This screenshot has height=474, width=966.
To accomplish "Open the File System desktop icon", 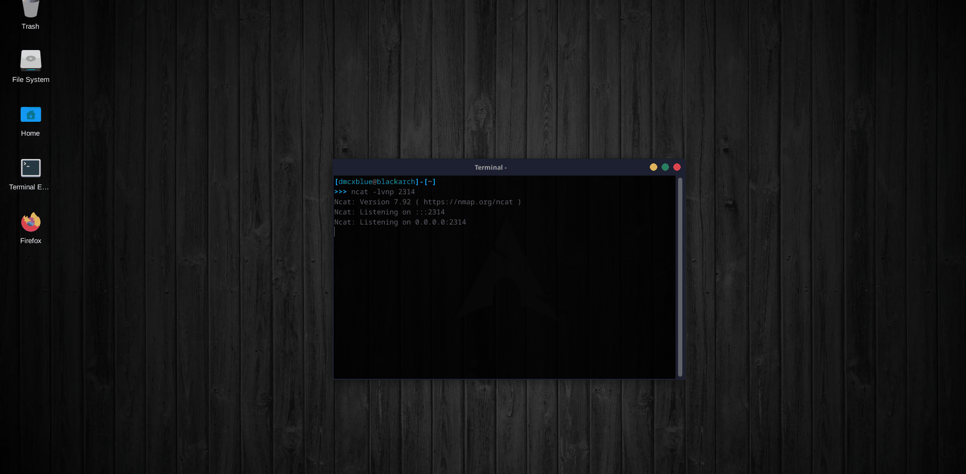I will [31, 61].
